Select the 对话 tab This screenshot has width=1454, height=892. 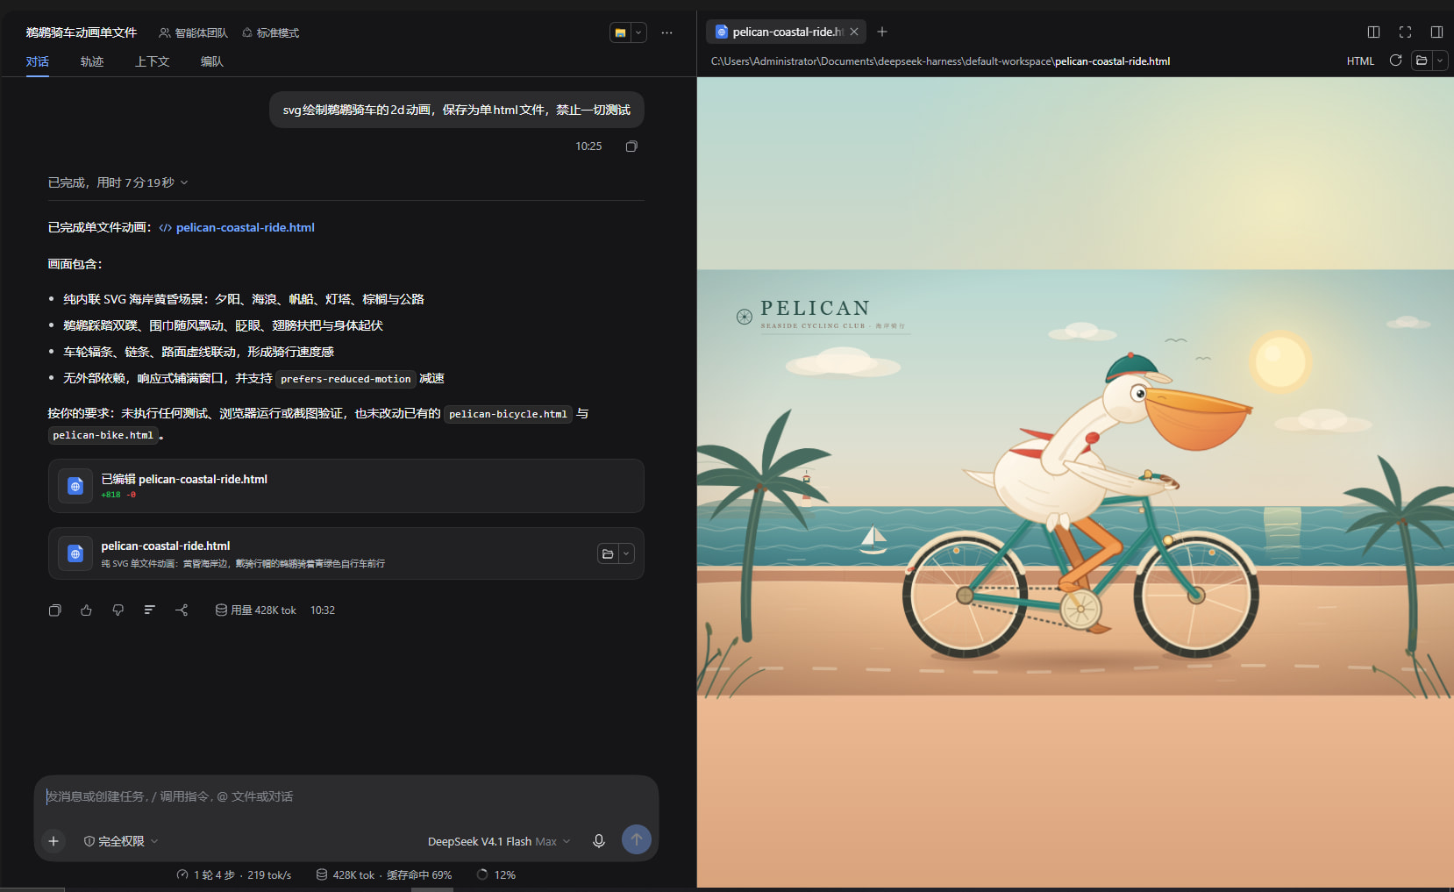point(38,61)
